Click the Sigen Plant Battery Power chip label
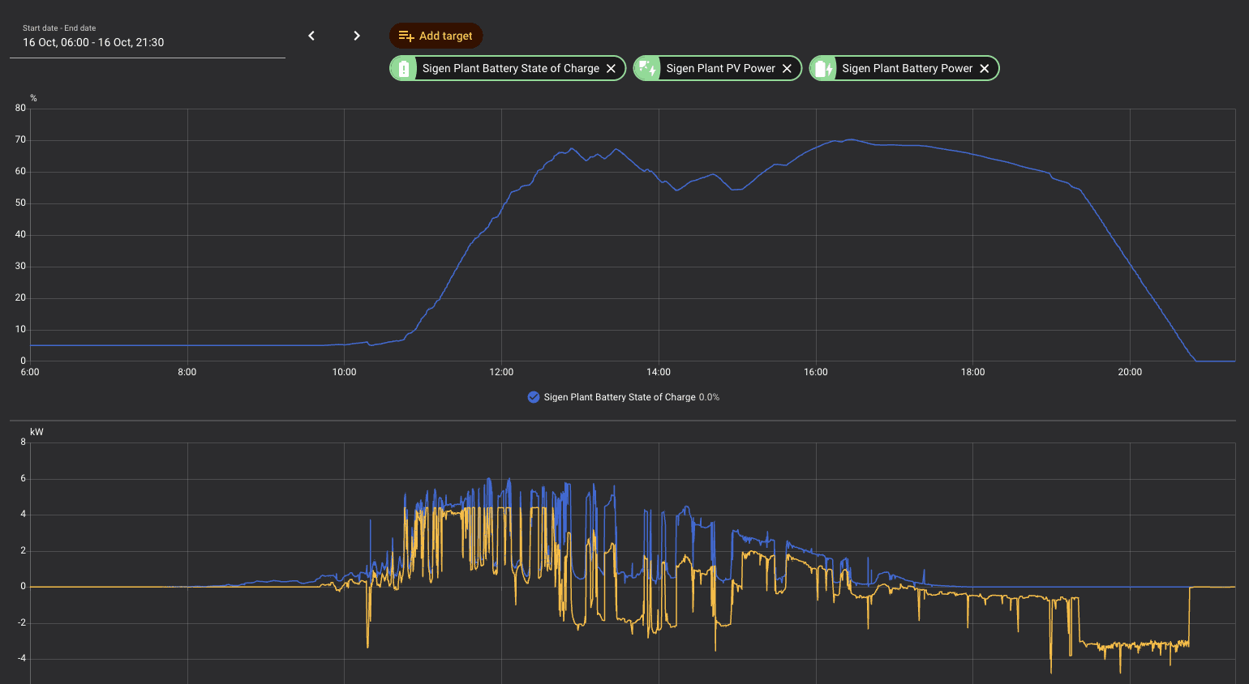Viewport: 1249px width, 684px height. point(908,68)
